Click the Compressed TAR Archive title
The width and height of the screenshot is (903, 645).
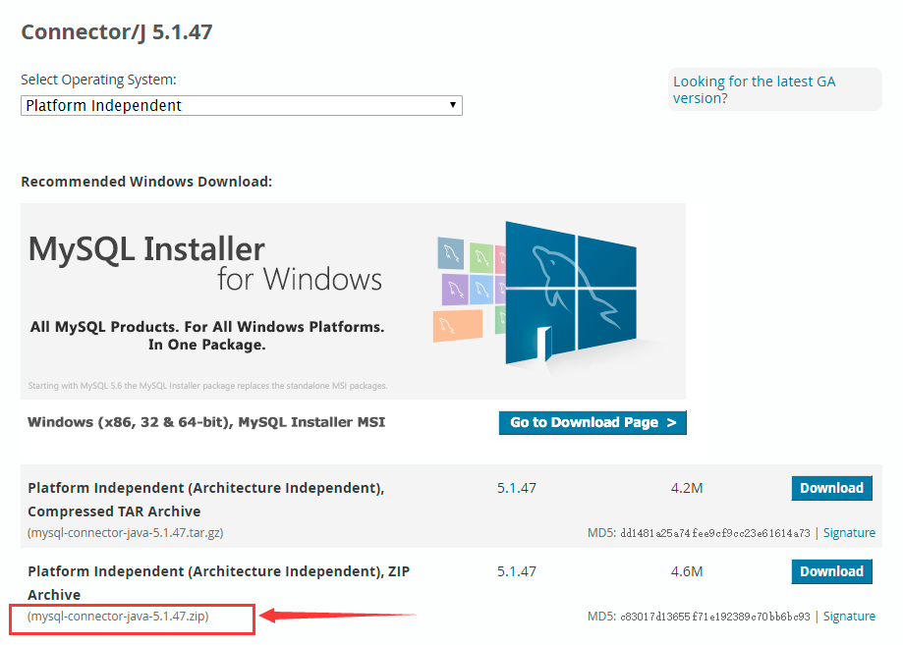click(x=206, y=500)
